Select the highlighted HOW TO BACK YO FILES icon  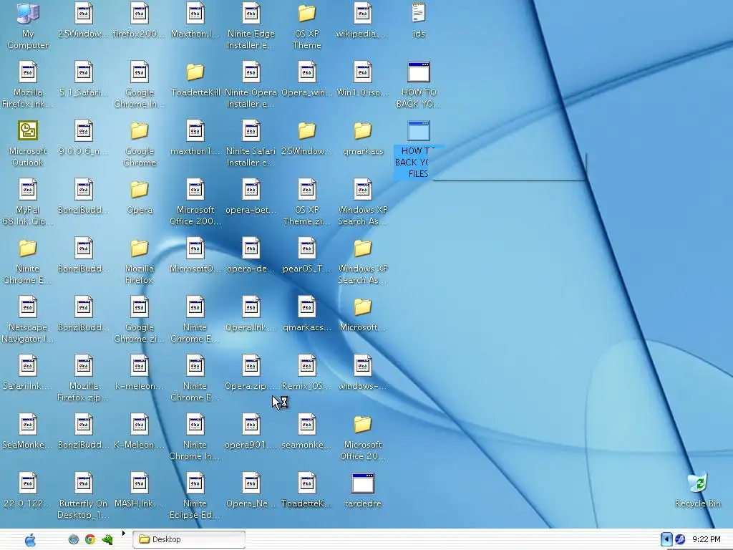click(x=418, y=131)
